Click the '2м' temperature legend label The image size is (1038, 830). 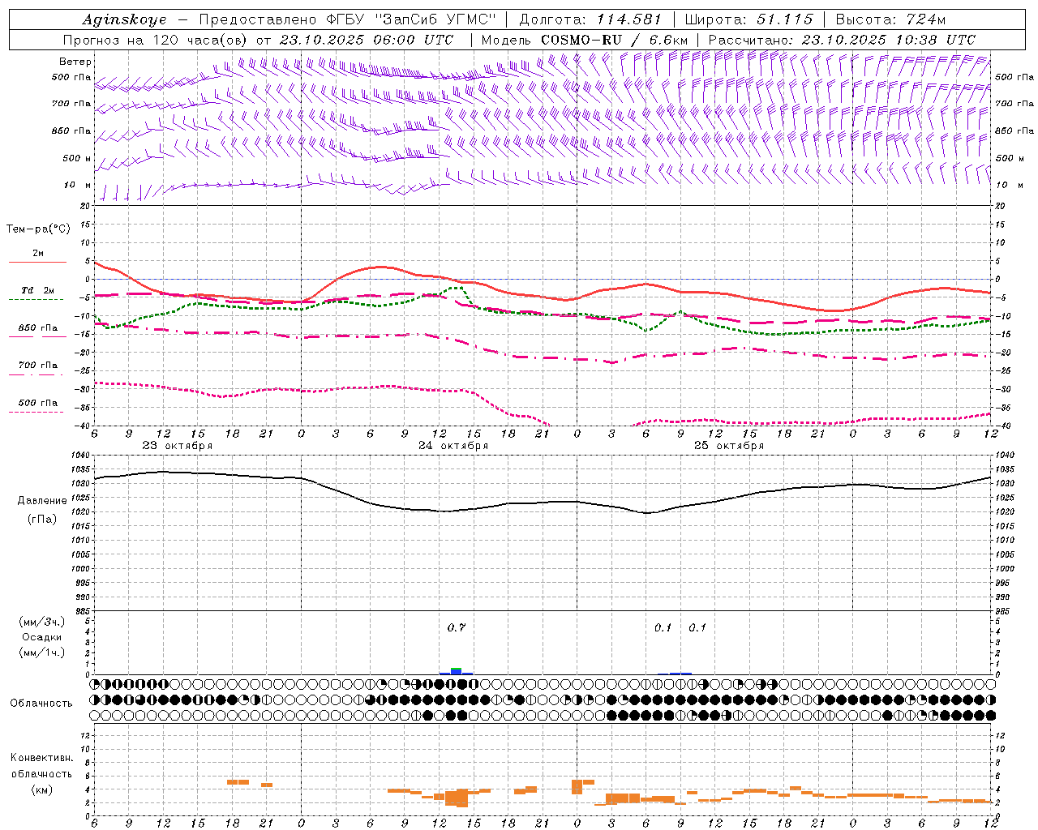[x=38, y=254]
